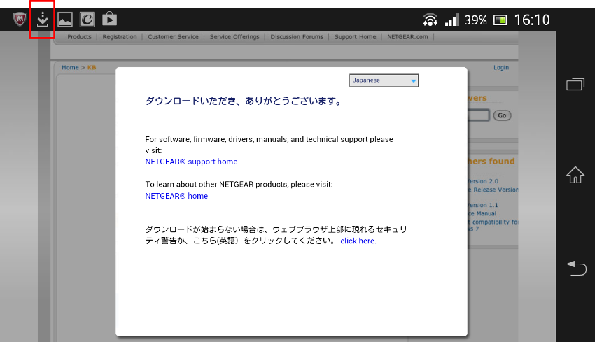
Task: Tap the 16:10 clock in status bar
Action: click(x=532, y=20)
